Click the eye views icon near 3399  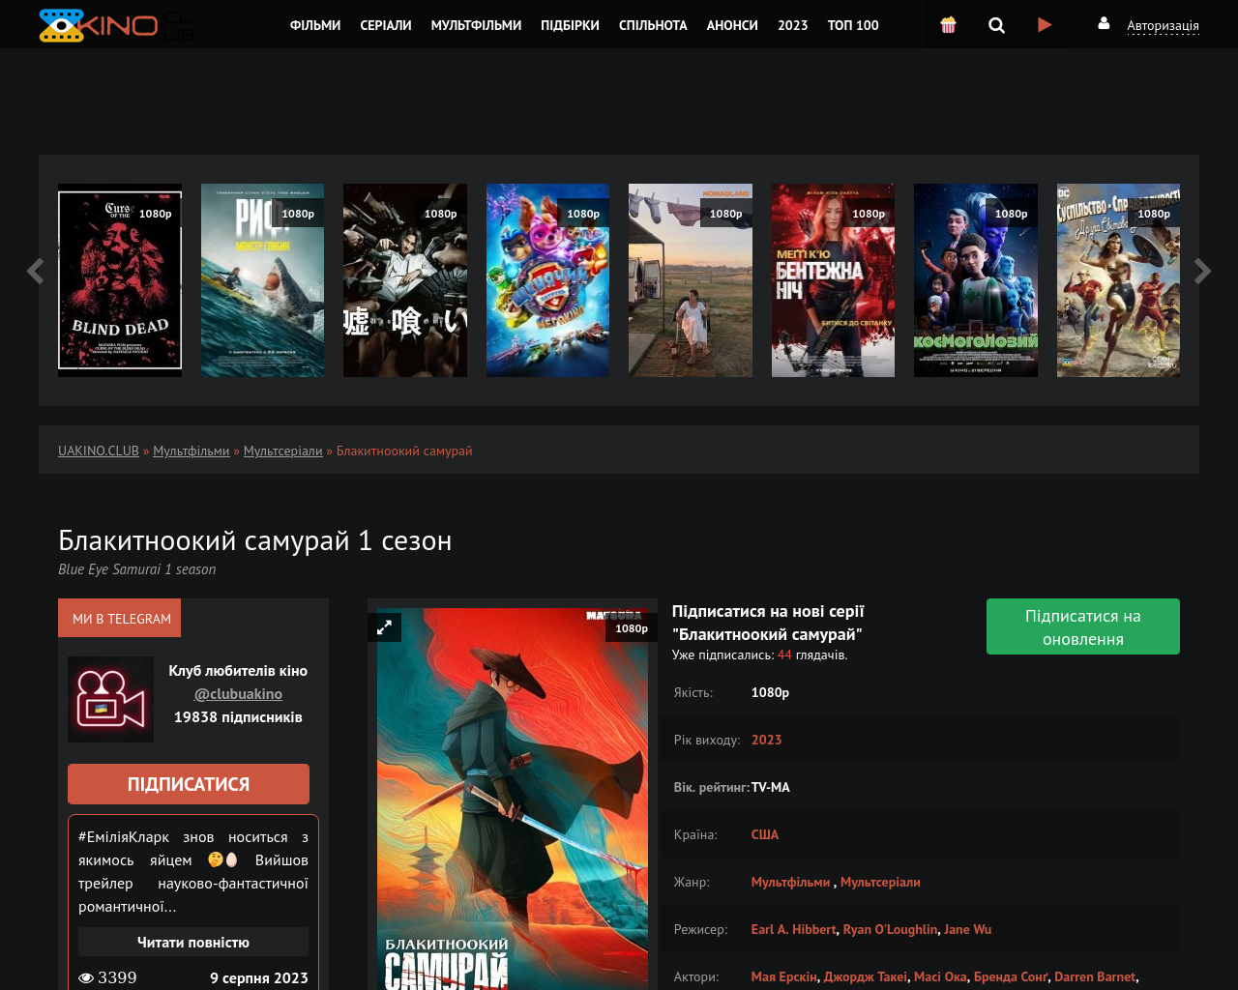point(86,977)
